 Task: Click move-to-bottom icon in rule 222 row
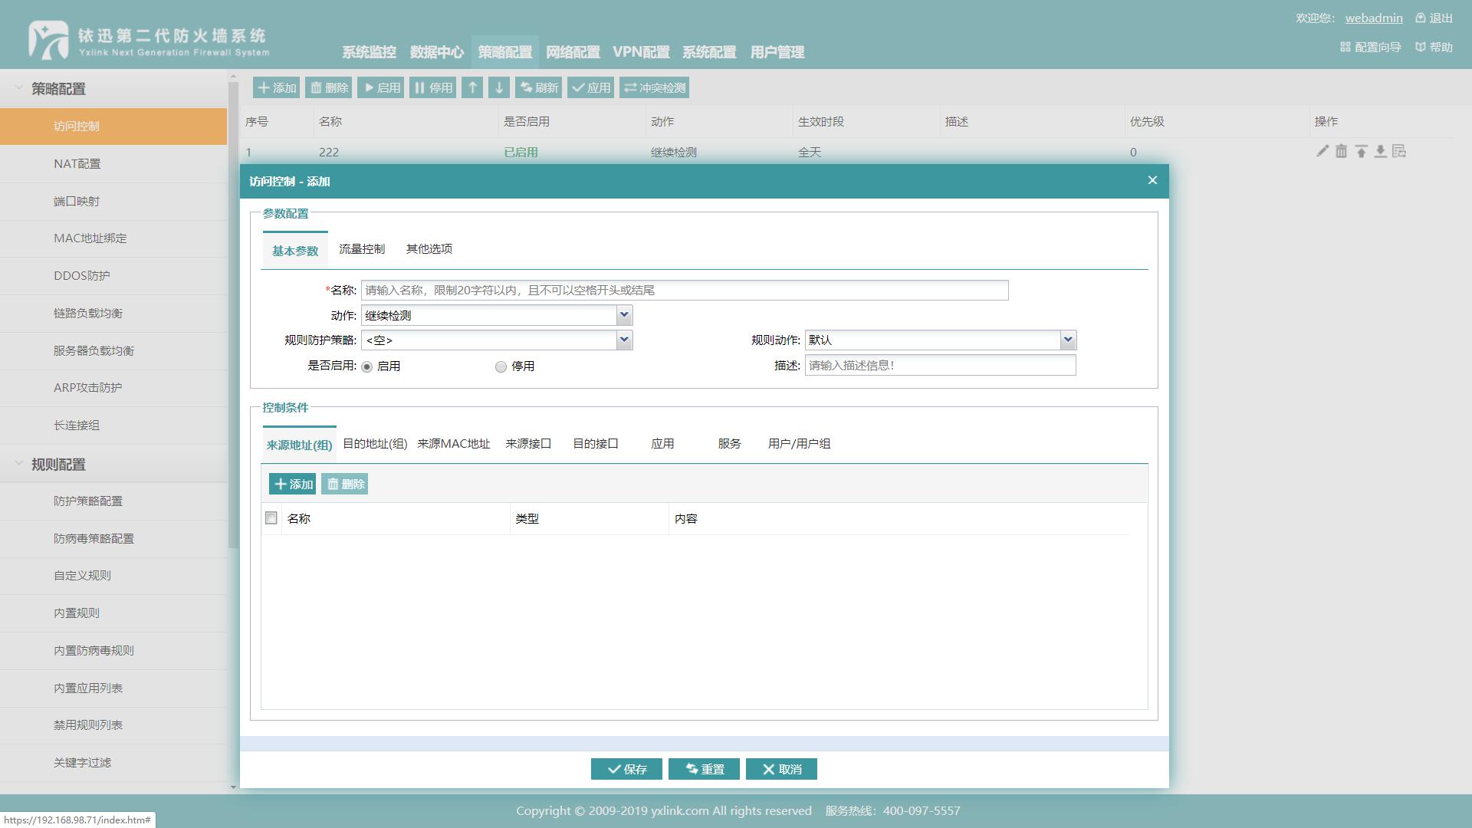[x=1380, y=151]
